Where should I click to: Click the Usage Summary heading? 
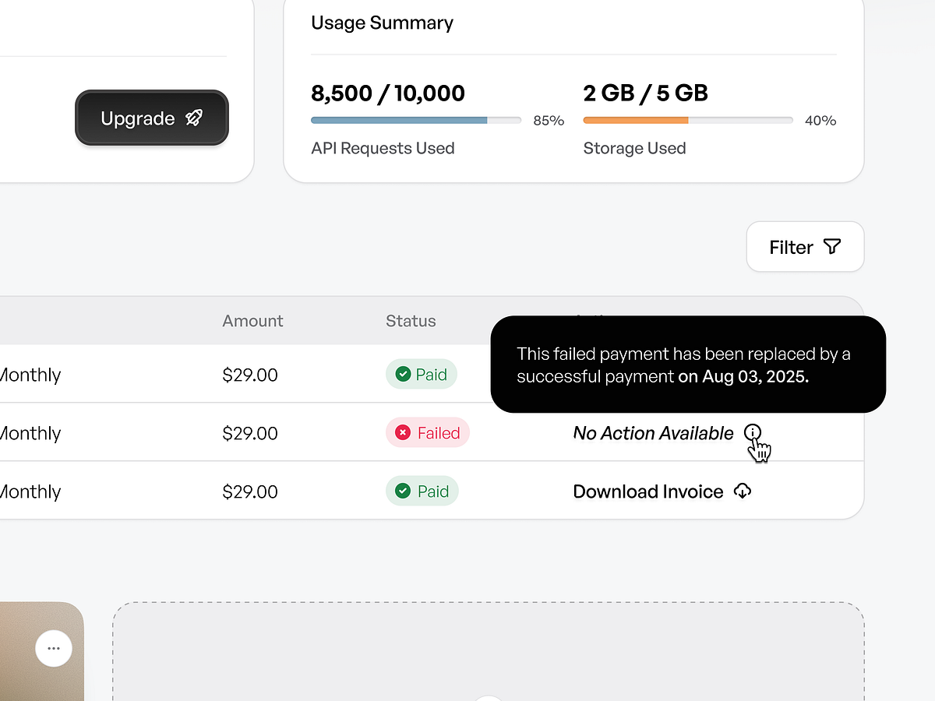[382, 23]
